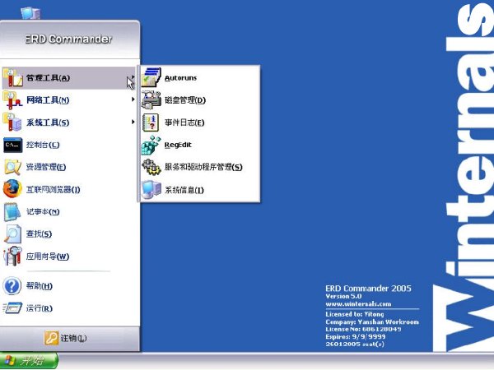Image resolution: width=494 pixels, height=370 pixels.
Task: Click the Services and Drivers gears icon
Action: point(151,167)
